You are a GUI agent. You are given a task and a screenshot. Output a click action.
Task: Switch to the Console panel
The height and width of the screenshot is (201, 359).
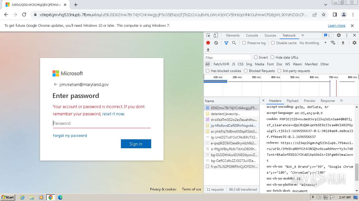(252, 35)
